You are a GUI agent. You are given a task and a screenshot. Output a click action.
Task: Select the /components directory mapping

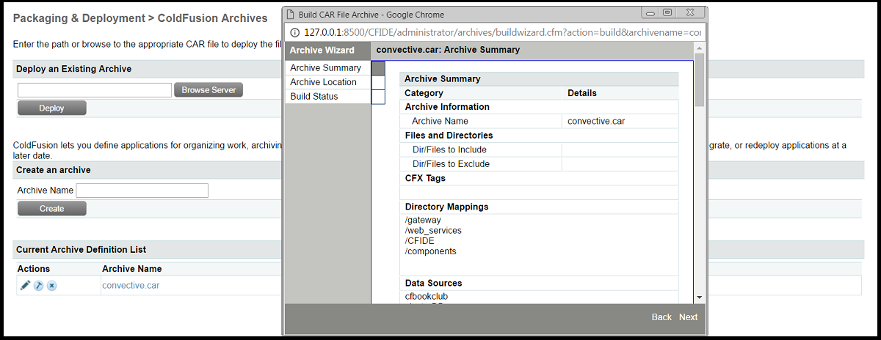[x=430, y=251]
